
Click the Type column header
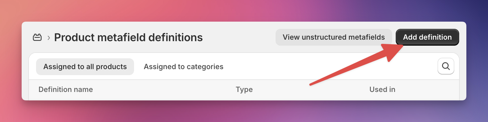coord(244,90)
